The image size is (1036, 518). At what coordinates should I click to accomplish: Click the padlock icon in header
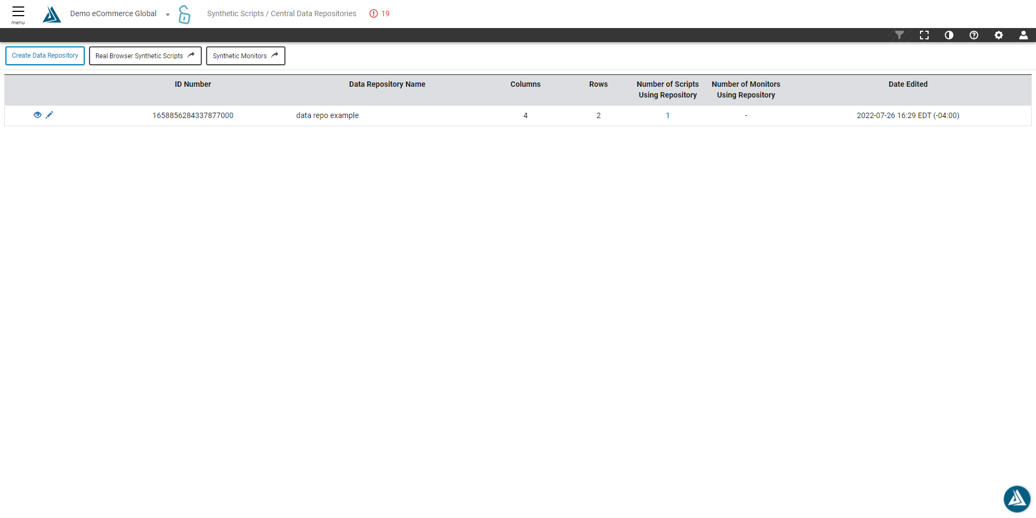[x=185, y=15]
